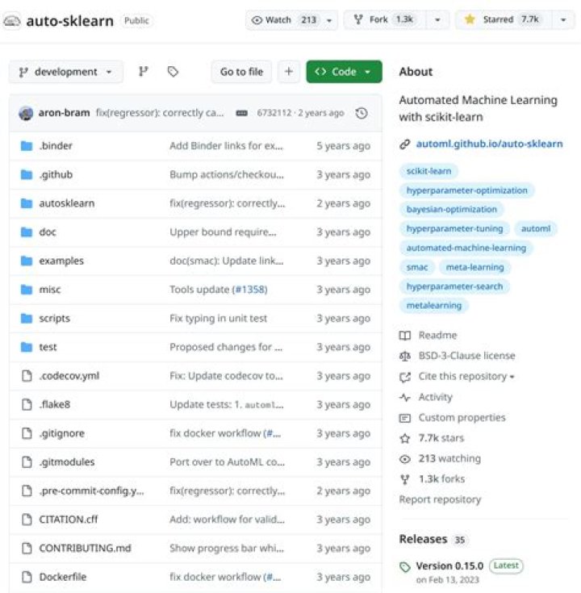Click the link icon beside website URL
The width and height of the screenshot is (581, 593).
(x=405, y=144)
